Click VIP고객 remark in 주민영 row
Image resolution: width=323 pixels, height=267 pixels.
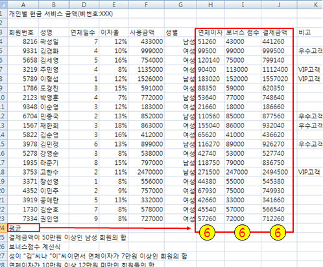(310, 70)
